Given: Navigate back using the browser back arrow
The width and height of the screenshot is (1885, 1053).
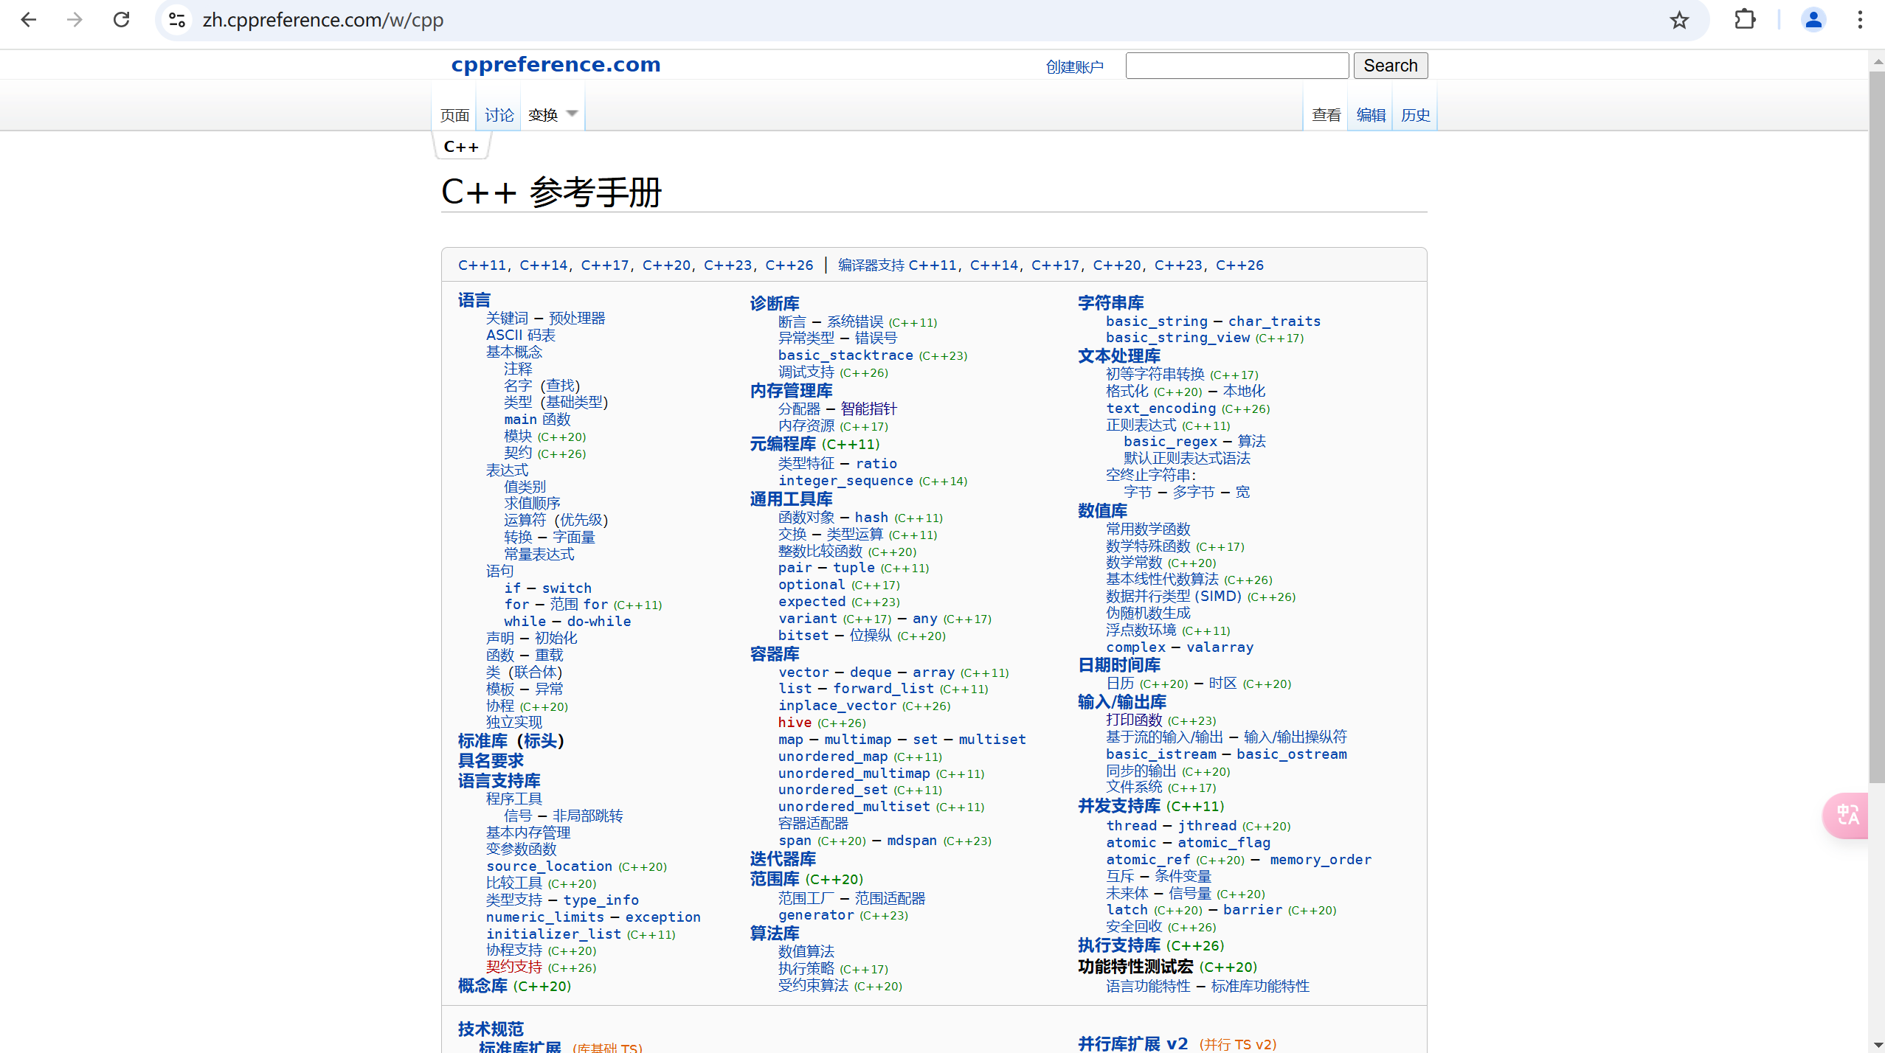Looking at the screenshot, I should [29, 20].
